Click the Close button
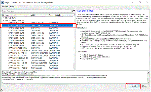This screenshot has width=151, height=92. pyautogui.click(x=144, y=86)
